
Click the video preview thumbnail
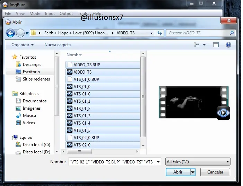[194, 102]
